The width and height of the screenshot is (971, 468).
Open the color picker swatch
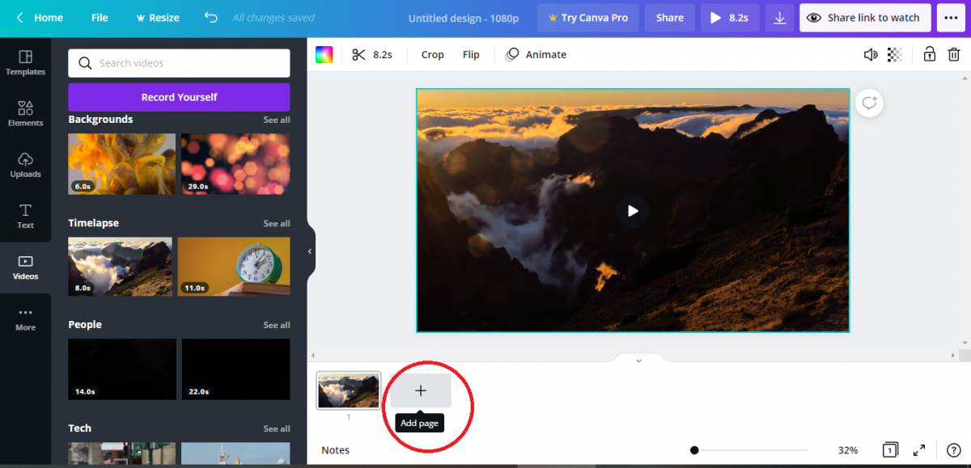click(323, 54)
